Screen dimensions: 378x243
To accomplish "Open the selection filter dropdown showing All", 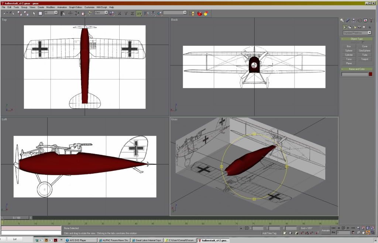I will point(51,13).
